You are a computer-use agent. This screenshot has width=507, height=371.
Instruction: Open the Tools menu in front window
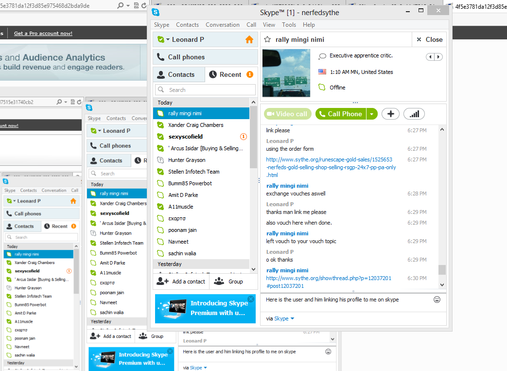[x=289, y=25]
